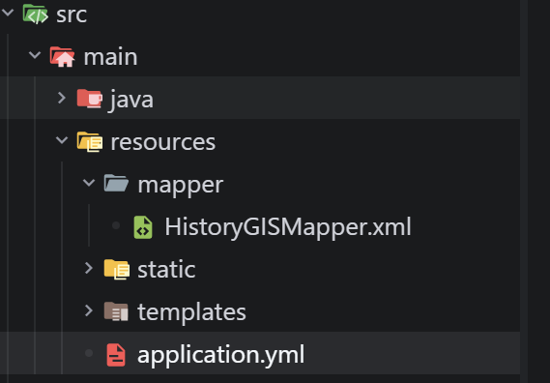The image size is (550, 383).
Task: Open application.yml file
Action: 221,356
